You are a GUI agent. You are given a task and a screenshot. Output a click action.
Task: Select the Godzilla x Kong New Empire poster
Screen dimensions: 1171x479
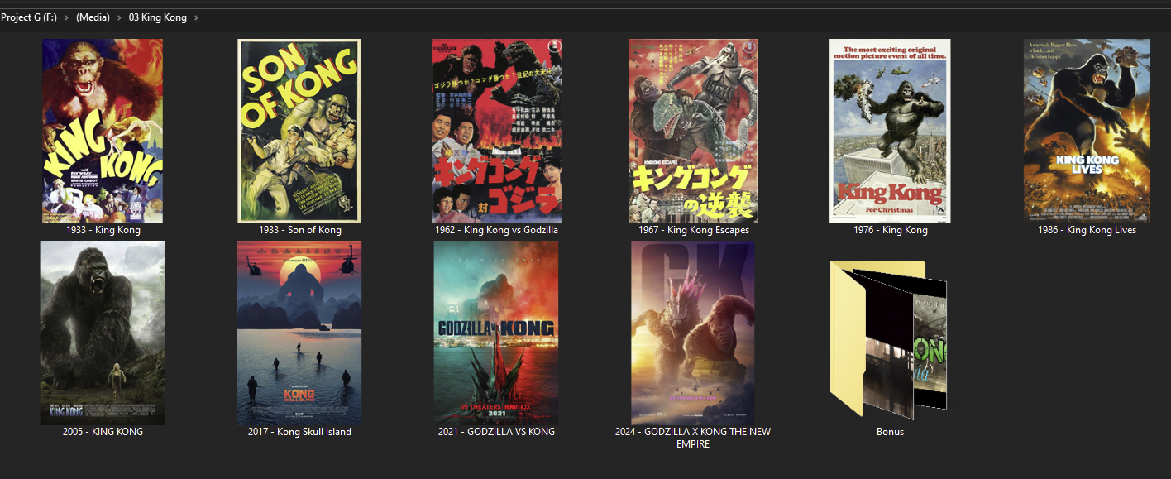pos(693,333)
